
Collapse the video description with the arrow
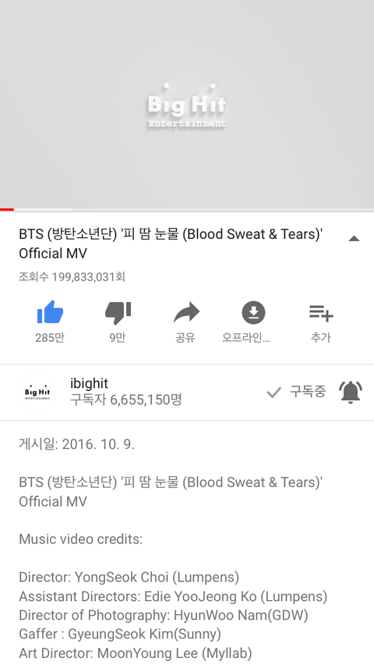click(x=354, y=238)
